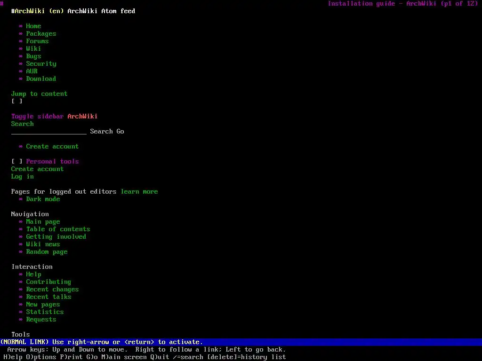Toggle the Personal tools checkbox
The image size is (482, 361).
coord(16,162)
